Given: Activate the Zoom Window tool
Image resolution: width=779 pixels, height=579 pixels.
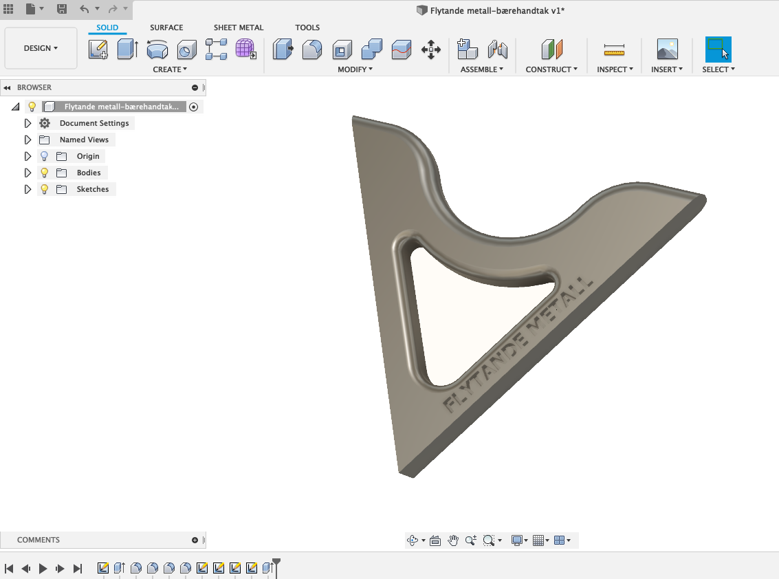Looking at the screenshot, I should click(489, 540).
